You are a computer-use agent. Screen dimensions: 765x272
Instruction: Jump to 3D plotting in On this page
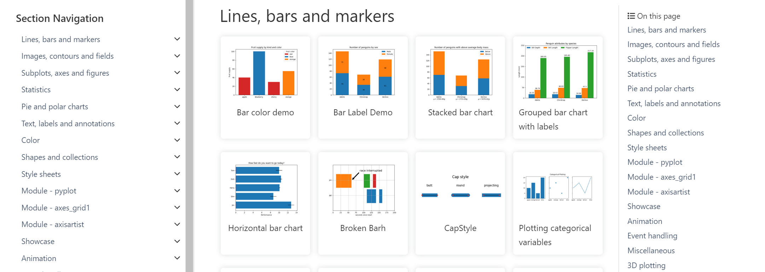(x=646, y=266)
